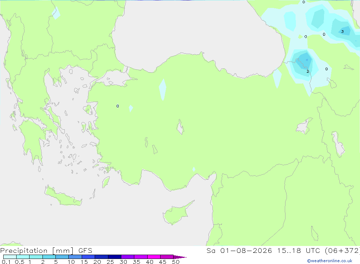Click the '0' value over western Turkey
The width and height of the screenshot is (360, 264).
[x=118, y=106]
